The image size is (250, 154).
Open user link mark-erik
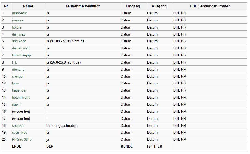(x=19, y=13)
